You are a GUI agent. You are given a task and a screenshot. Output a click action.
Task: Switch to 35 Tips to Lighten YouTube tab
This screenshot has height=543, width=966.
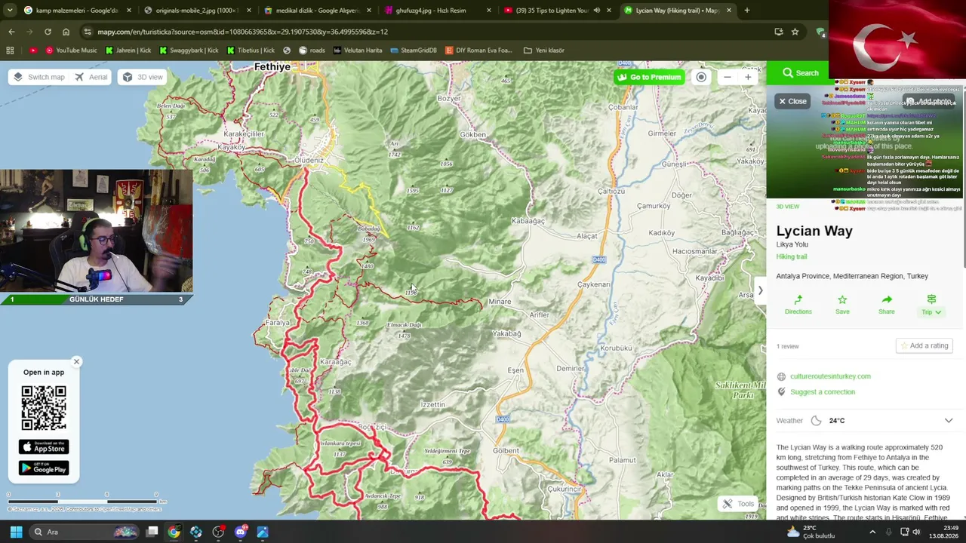click(x=551, y=11)
